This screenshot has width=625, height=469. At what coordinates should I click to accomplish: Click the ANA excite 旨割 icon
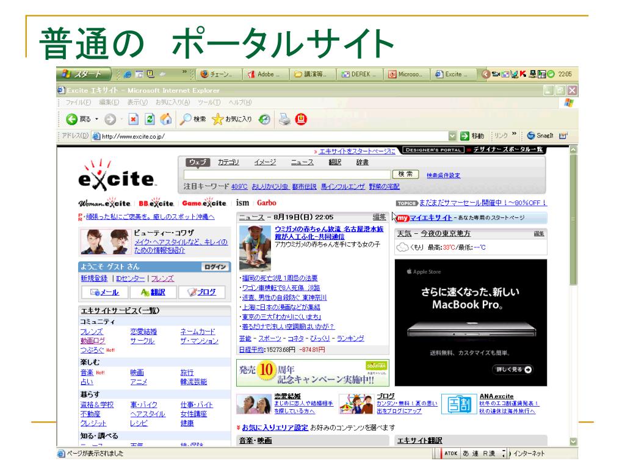pos(459,404)
